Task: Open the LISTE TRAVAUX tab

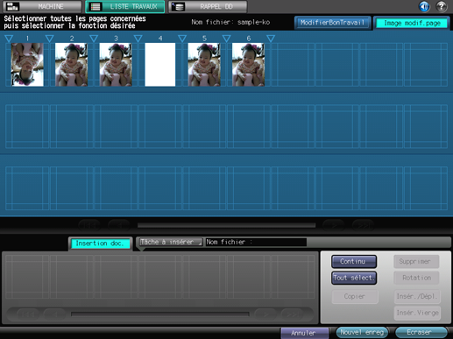Action: click(x=125, y=6)
